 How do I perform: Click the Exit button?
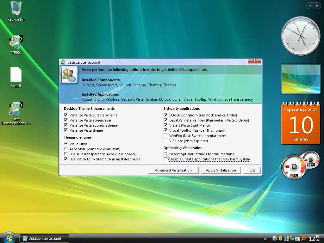point(252,170)
